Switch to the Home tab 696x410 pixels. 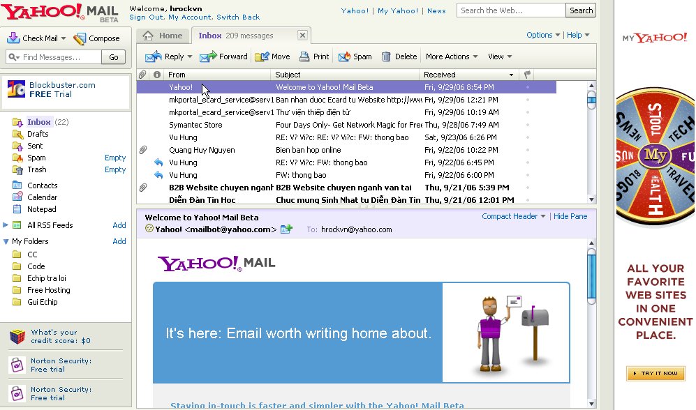click(163, 36)
